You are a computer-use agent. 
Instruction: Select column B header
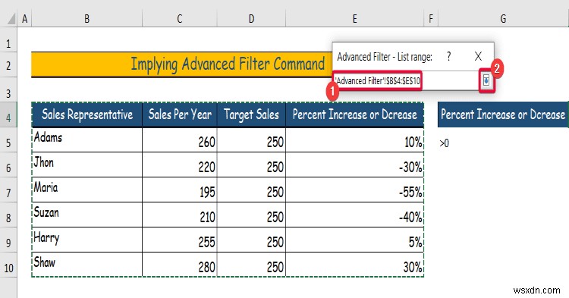pyautogui.click(x=86, y=19)
